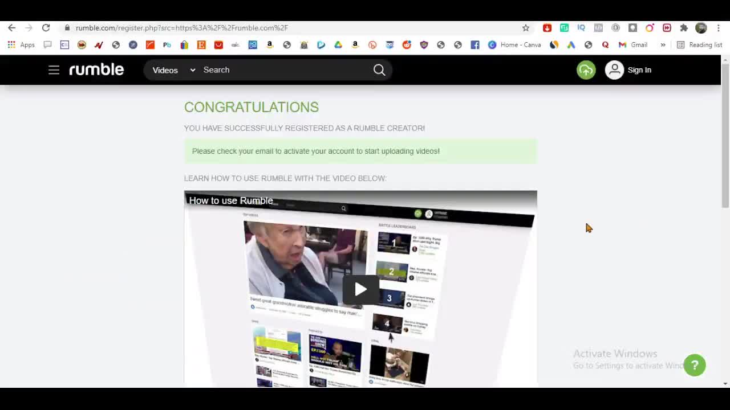Open the Home - Canva bookmark
730x410 pixels.
(514, 45)
